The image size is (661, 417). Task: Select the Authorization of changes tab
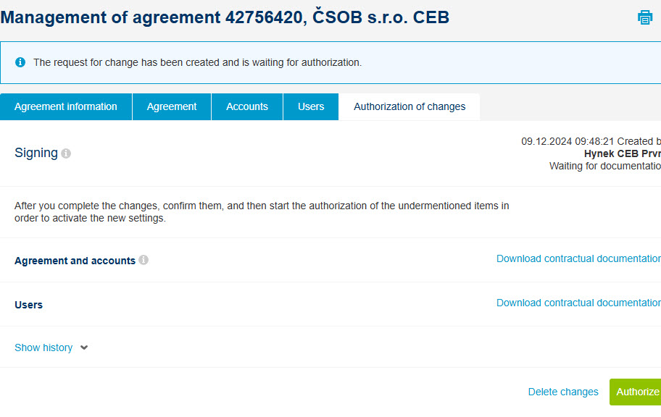[410, 106]
